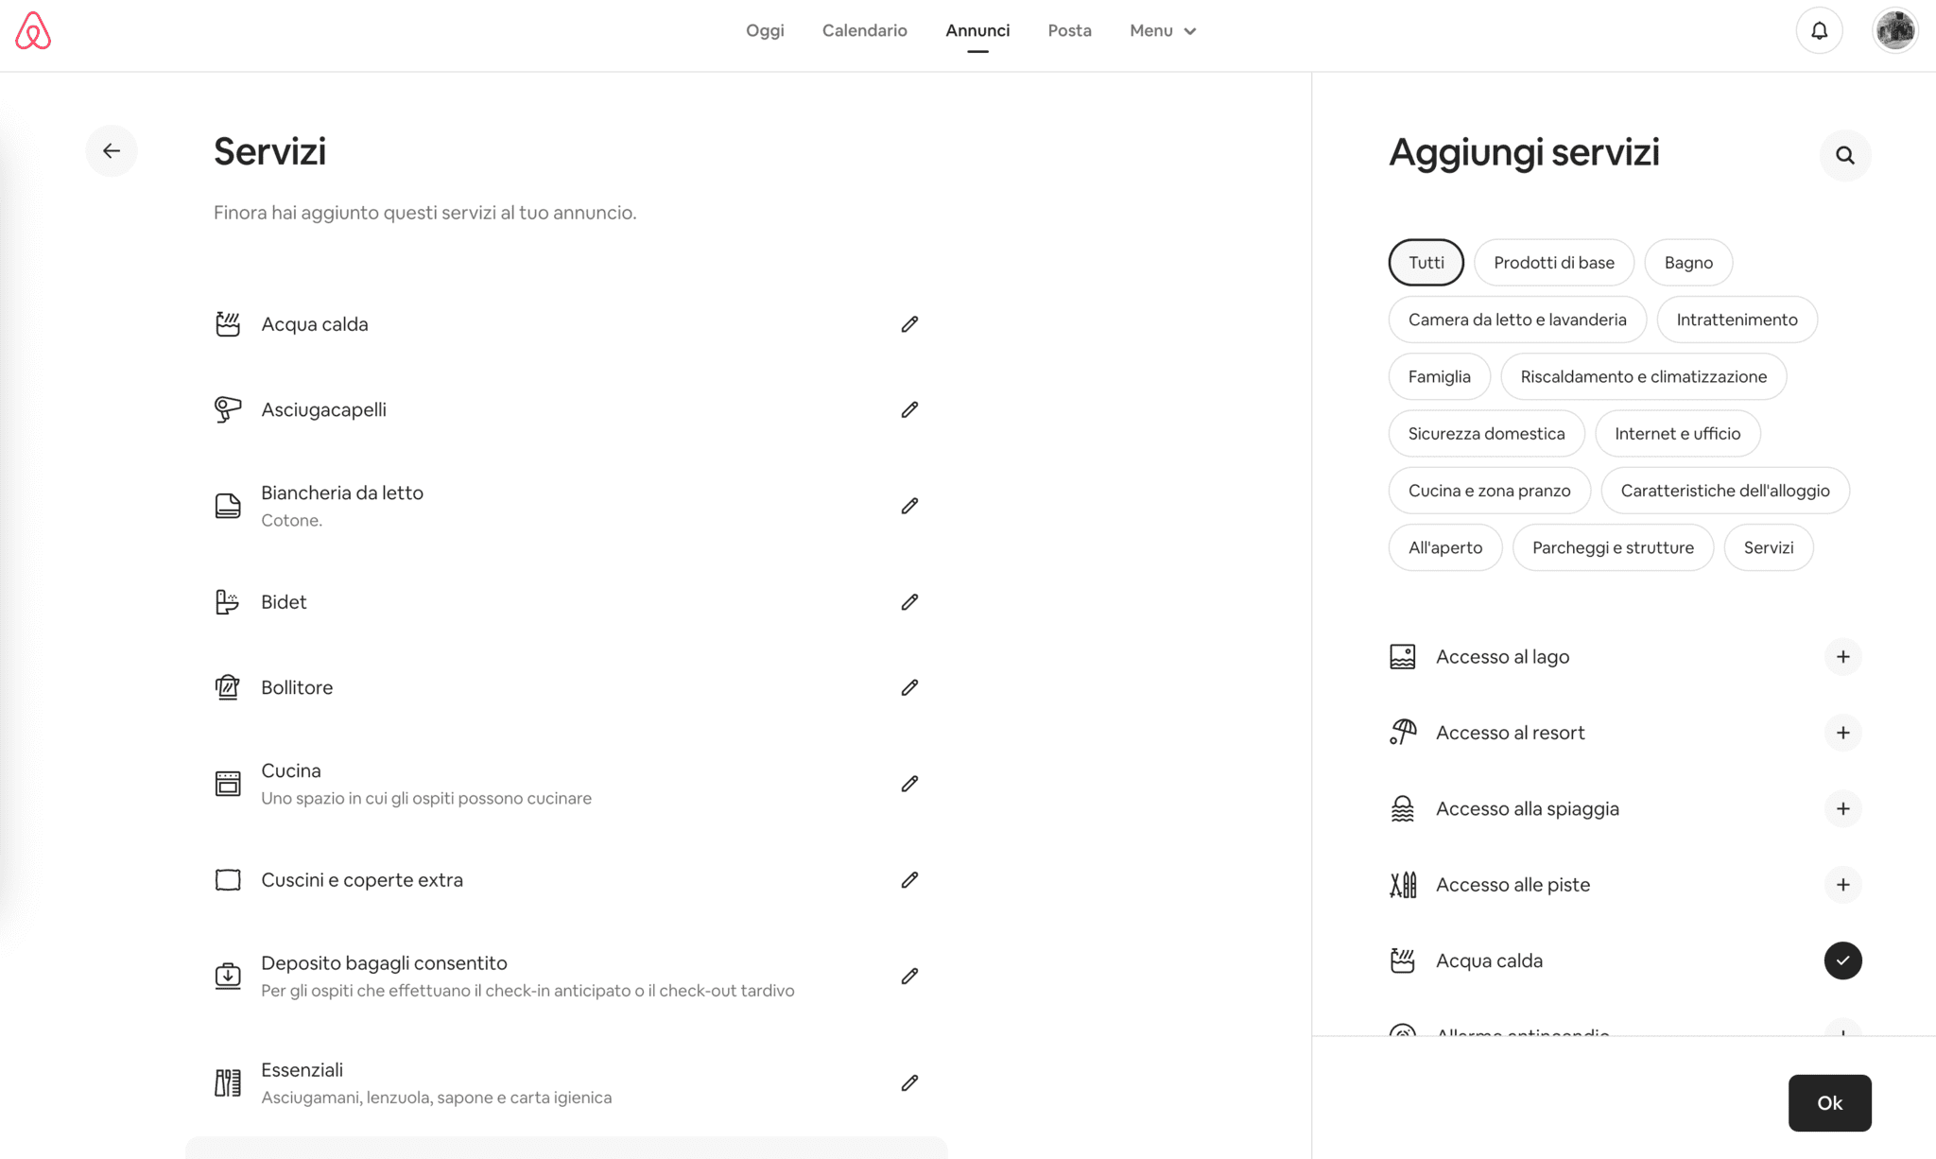The height and width of the screenshot is (1159, 1936).
Task: Click the Airbnb logo icon
Action: pos(33,31)
